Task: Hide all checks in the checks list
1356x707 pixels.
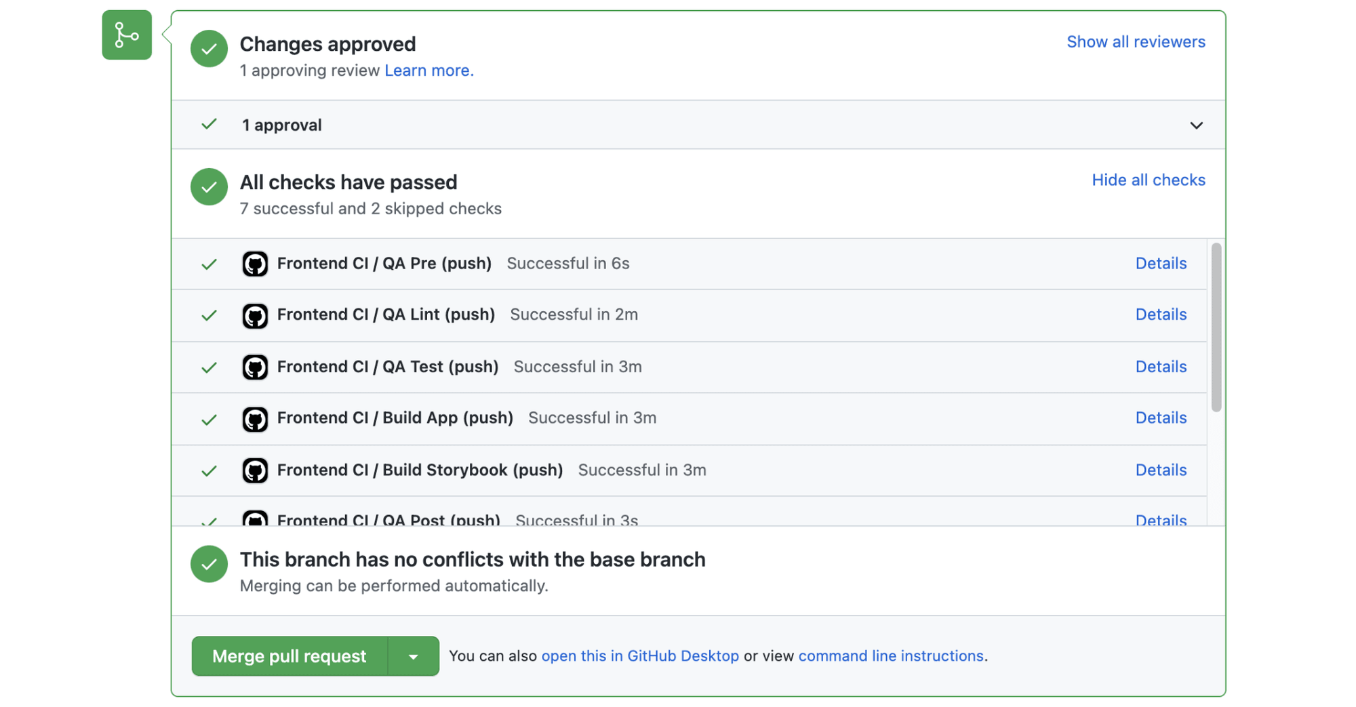Action: tap(1148, 180)
